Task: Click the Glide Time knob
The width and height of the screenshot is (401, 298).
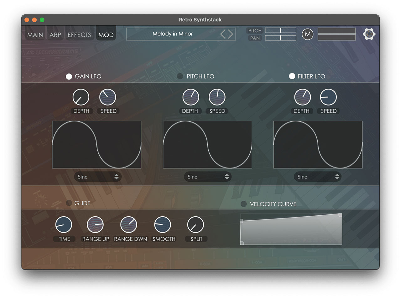Action: coord(64,225)
